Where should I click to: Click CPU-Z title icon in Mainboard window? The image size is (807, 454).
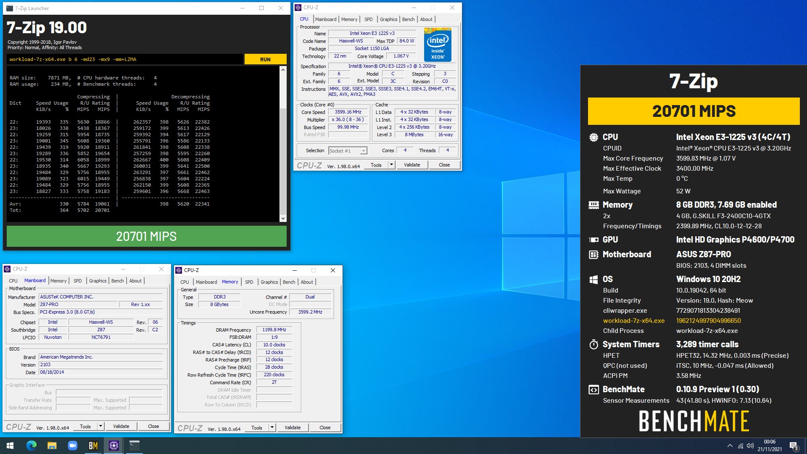pyautogui.click(x=7, y=269)
